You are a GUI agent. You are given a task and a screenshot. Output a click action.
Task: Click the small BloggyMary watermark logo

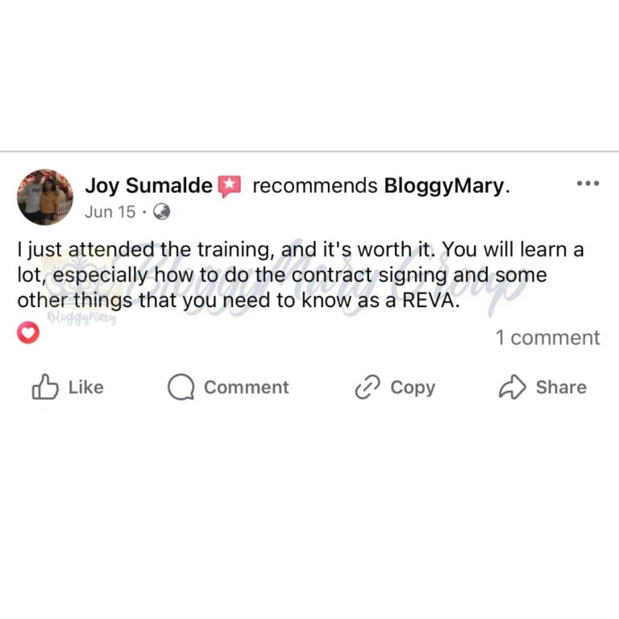click(82, 318)
